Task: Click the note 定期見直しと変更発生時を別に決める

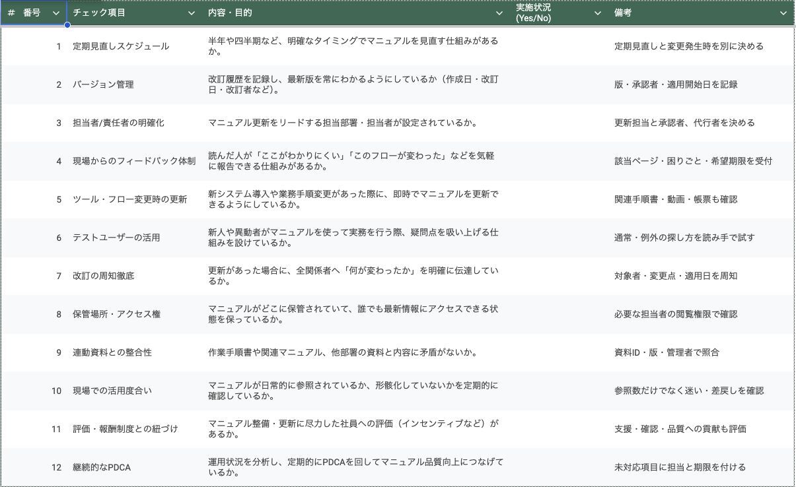Action: 689,46
